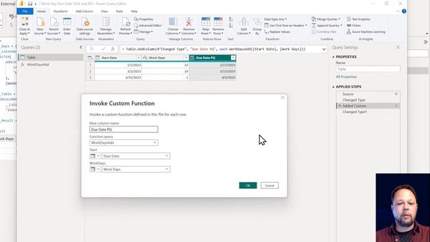Viewport: 430px width, 242px height.
Task: Open the Data Type: Any dropdown
Action: 275,19
